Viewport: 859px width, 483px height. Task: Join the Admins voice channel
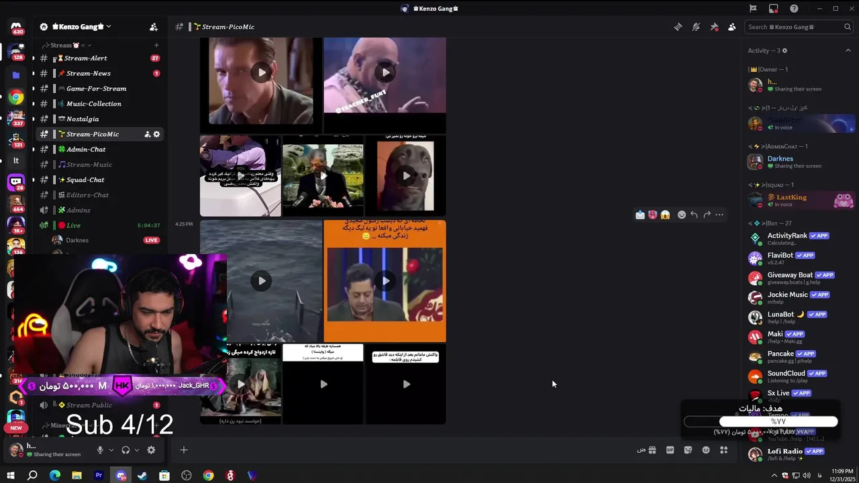pos(99,210)
